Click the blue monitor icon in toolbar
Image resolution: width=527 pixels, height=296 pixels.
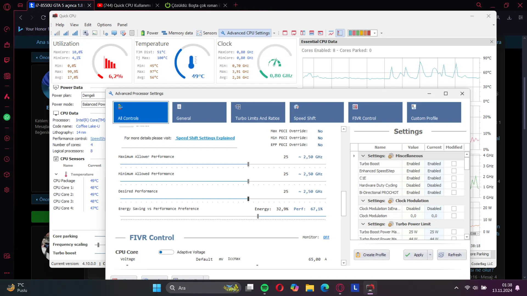coord(114,33)
